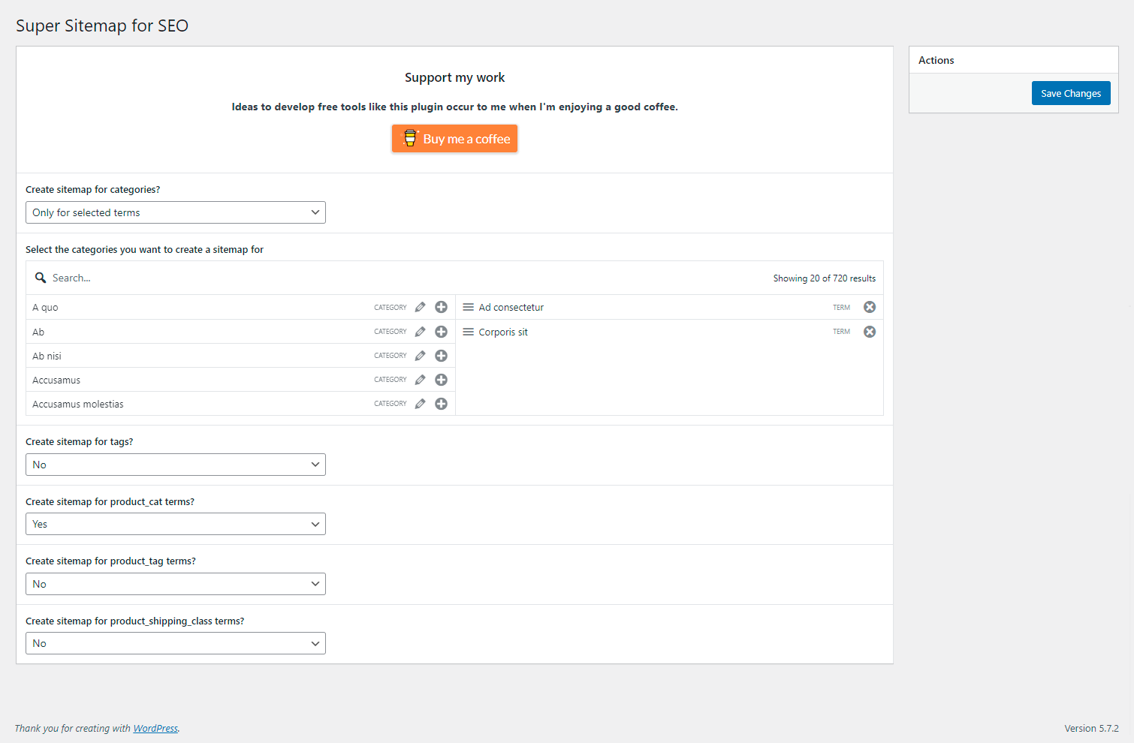1134x743 pixels.
Task: Edit "Accusamus molestias" via the pencil icon
Action: (419, 403)
